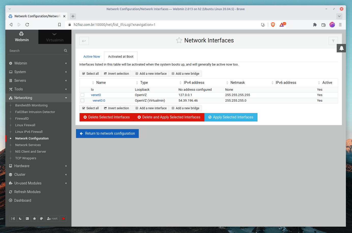
Task: Open the table filter icon
Action: pyautogui.click(x=333, y=41)
